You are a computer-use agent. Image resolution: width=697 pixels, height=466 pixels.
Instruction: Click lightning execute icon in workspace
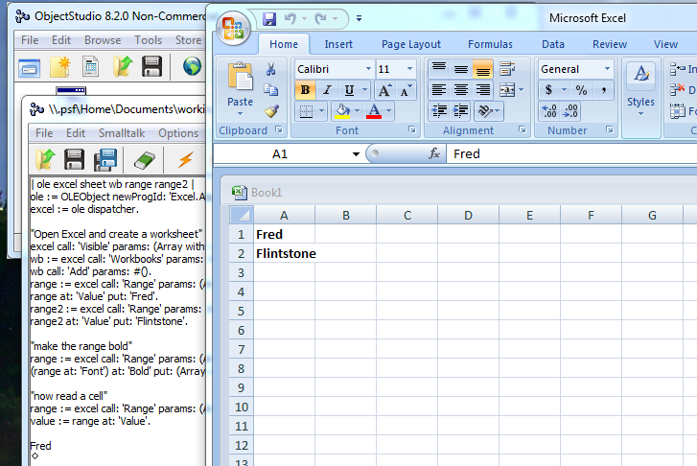click(x=185, y=159)
